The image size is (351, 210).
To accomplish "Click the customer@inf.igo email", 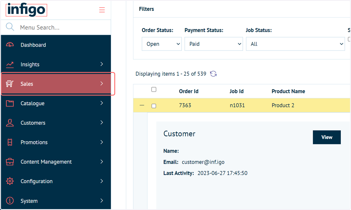I will [203, 162].
